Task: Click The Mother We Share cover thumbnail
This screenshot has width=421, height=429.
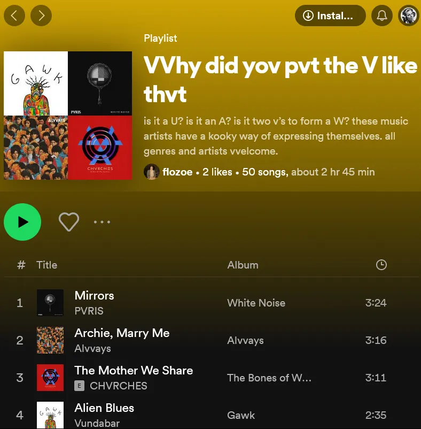Action: (x=50, y=378)
